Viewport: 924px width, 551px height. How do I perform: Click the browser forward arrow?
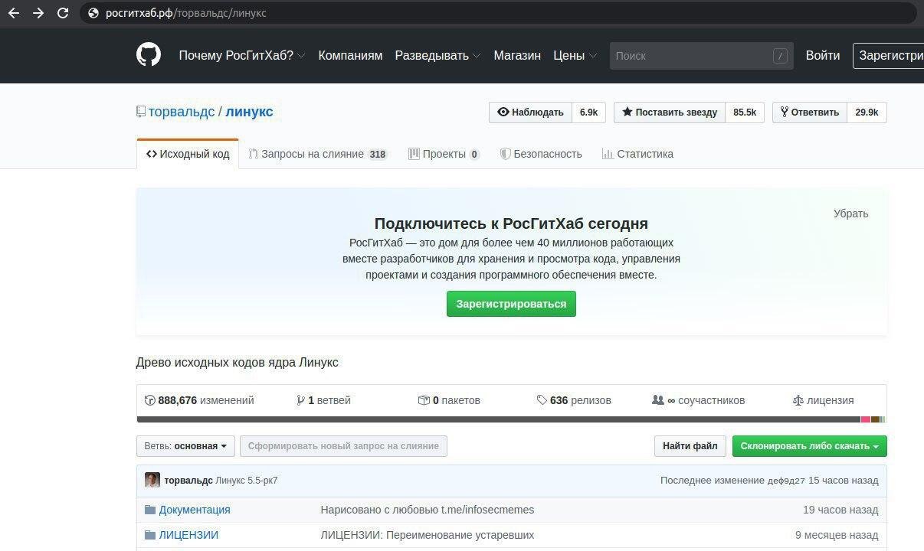[x=38, y=13]
